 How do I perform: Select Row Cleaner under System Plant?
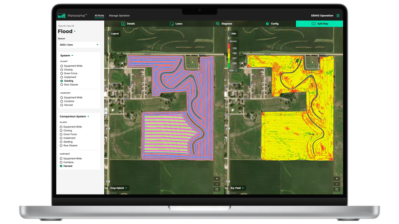pyautogui.click(x=69, y=85)
